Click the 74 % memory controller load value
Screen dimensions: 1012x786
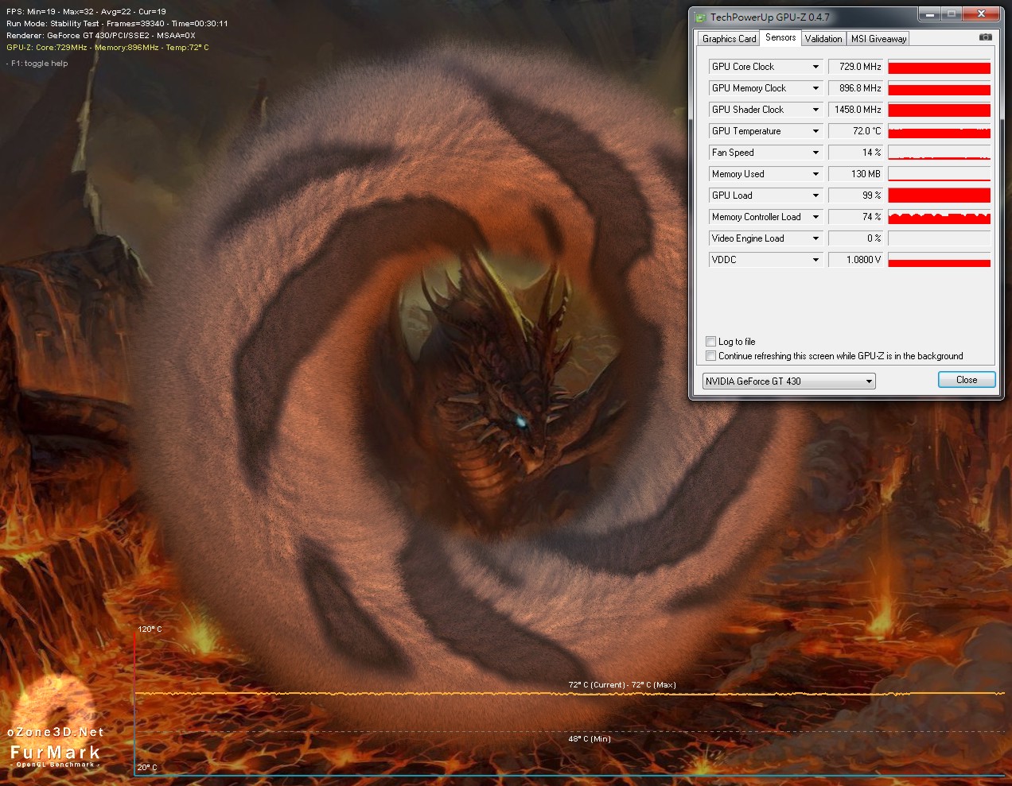pos(856,217)
